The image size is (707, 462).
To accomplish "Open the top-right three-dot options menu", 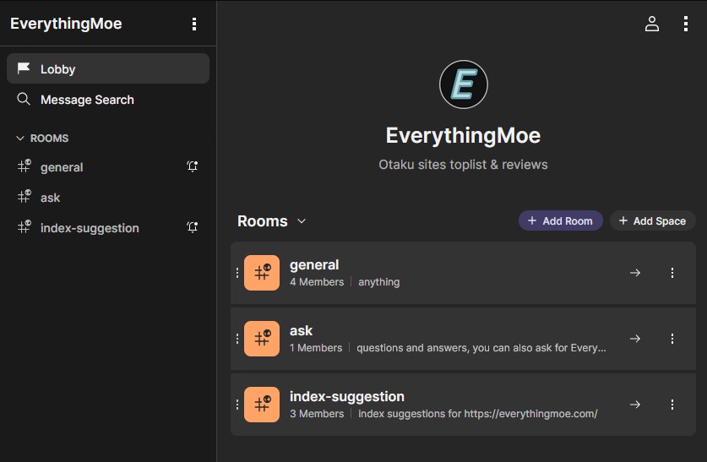I will 685,24.
